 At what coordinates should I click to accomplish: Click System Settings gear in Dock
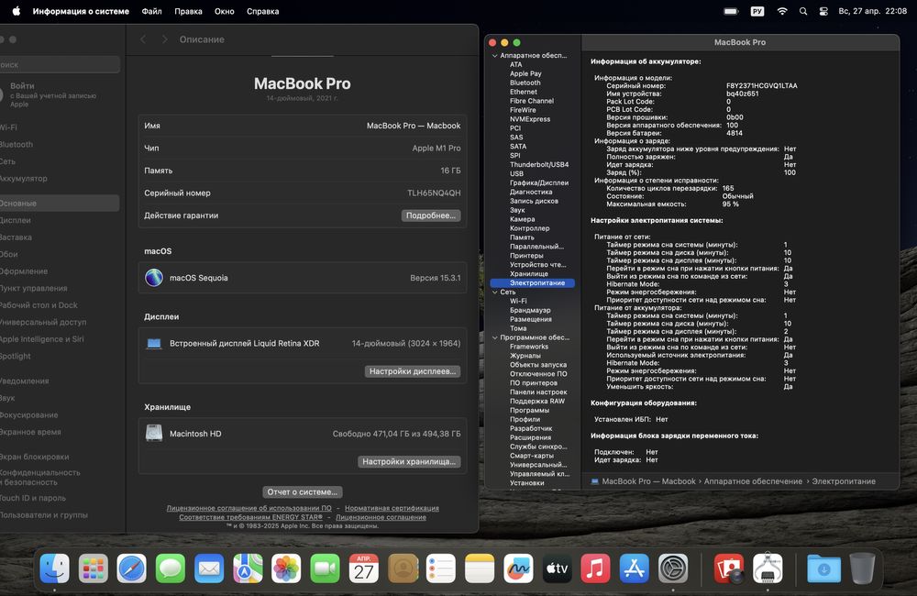673,568
